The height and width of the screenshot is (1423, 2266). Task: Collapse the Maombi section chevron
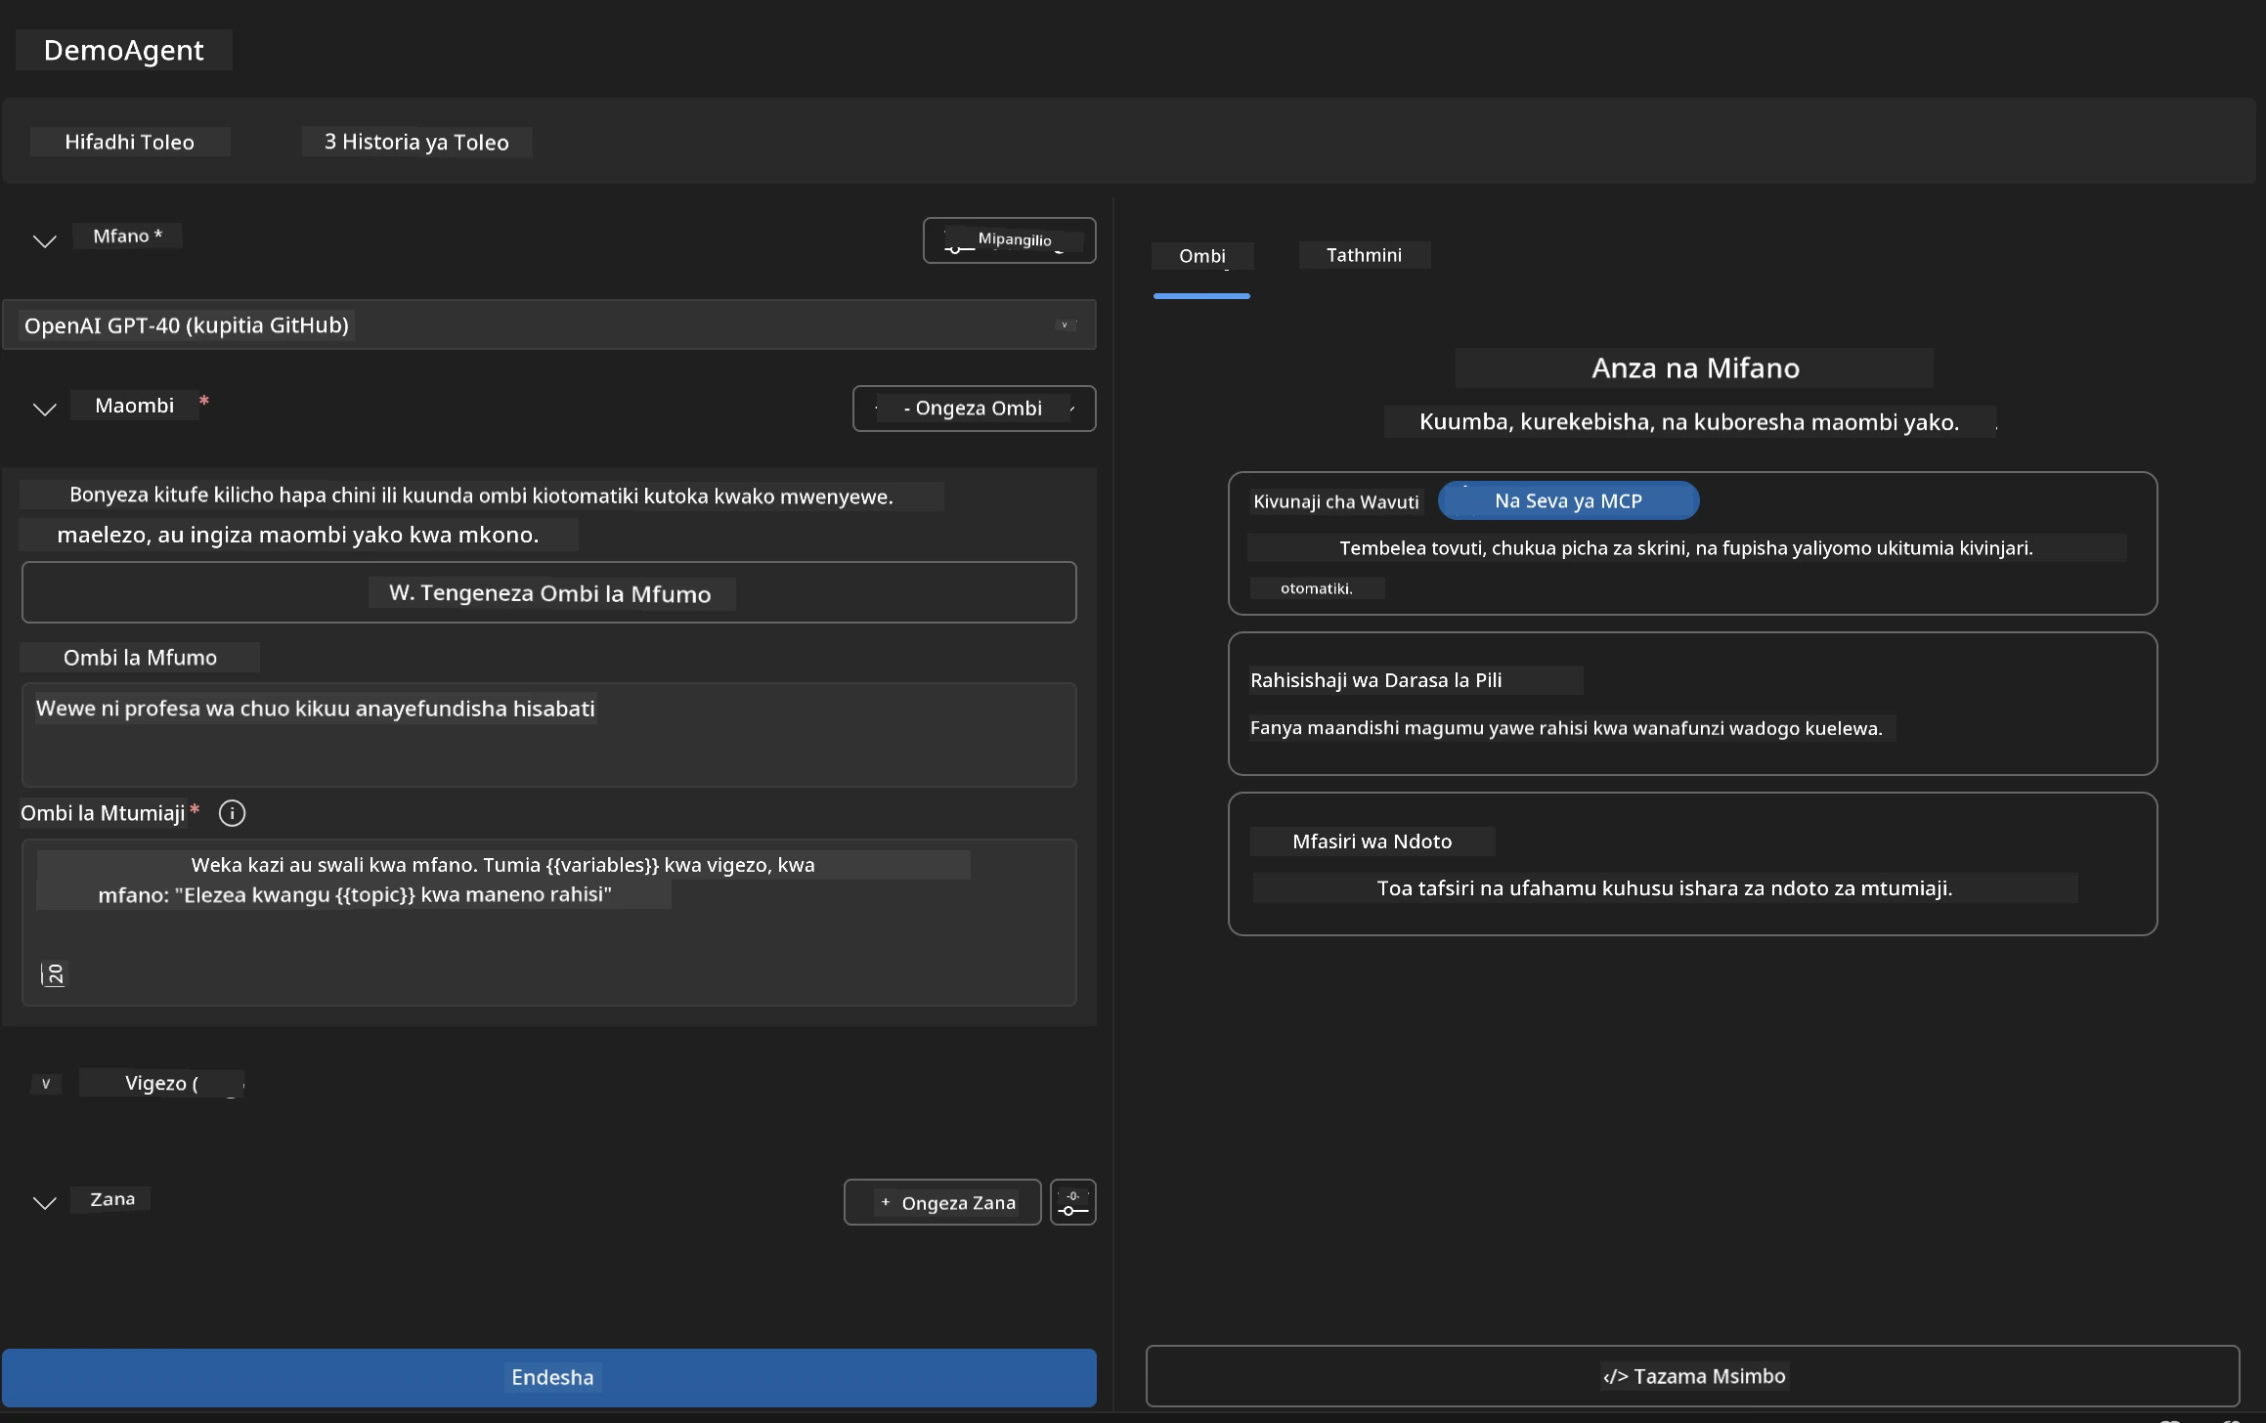pos(45,409)
